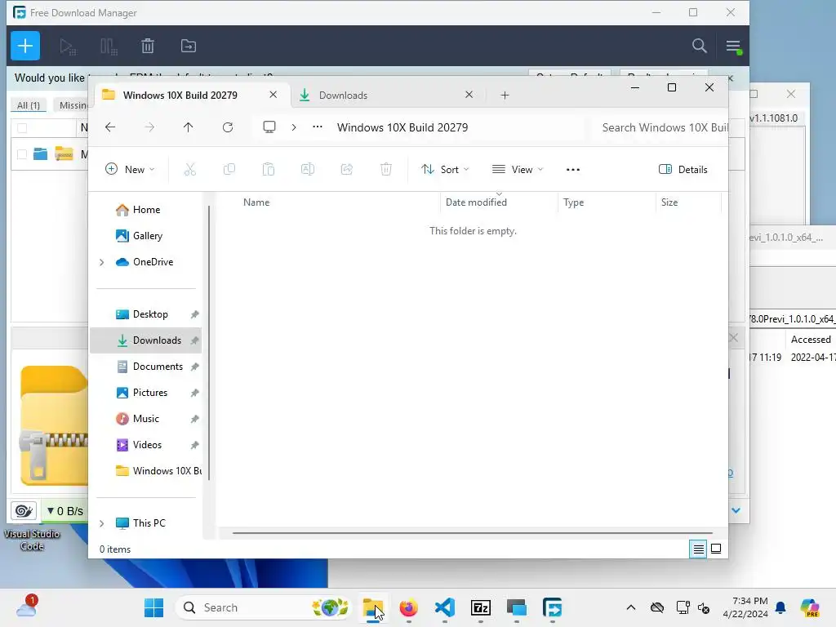Switch to the Windows 10X Build 20279 tab
The width and height of the screenshot is (836, 627).
[x=180, y=96]
